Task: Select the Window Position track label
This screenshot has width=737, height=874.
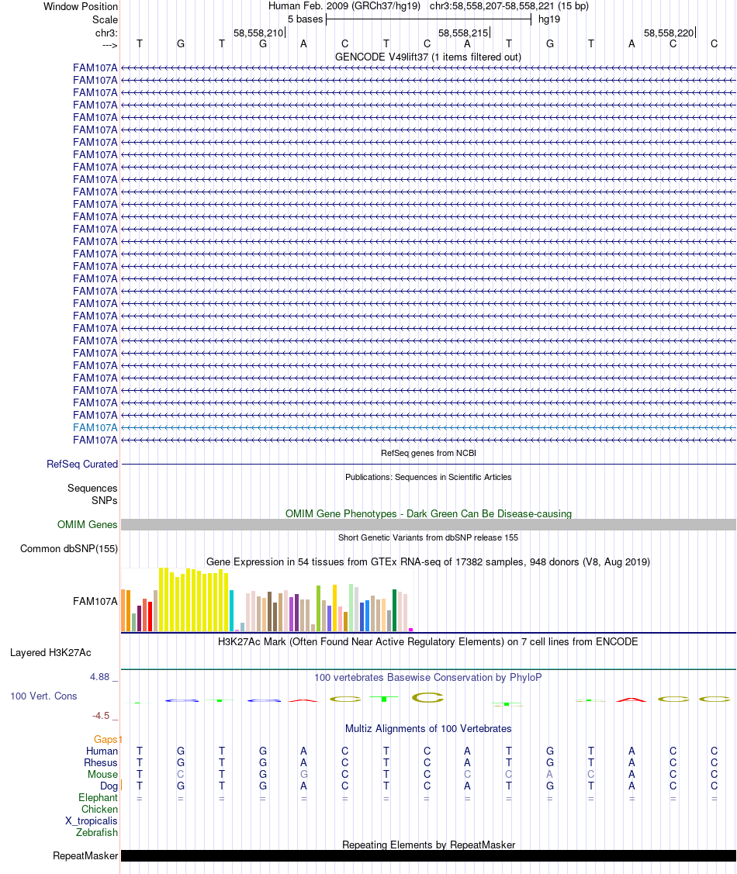Action: (80, 7)
